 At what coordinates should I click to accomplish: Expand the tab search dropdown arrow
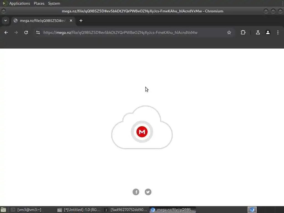[6, 21]
